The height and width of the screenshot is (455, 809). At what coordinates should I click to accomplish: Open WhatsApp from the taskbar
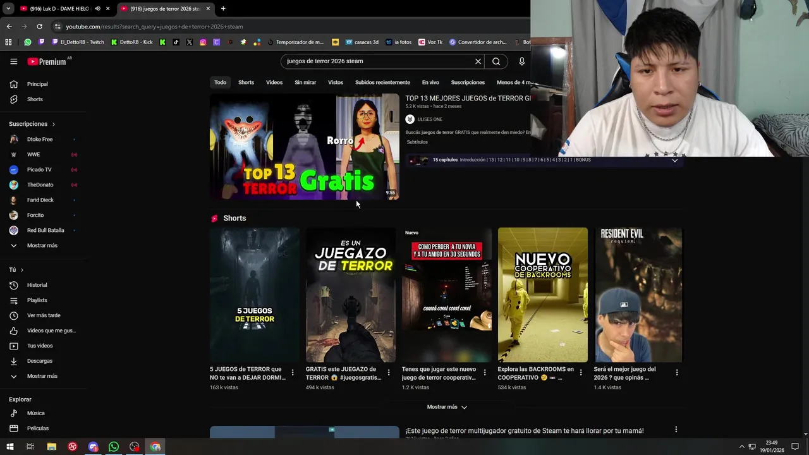point(114,447)
